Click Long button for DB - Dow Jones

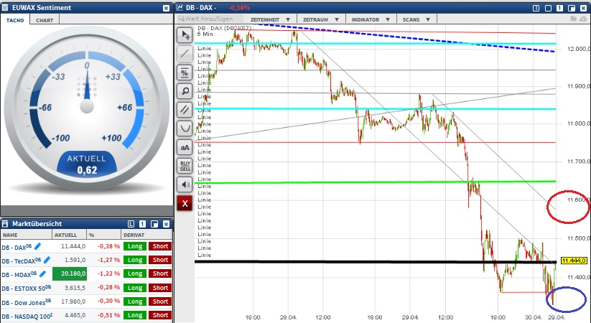tap(134, 301)
